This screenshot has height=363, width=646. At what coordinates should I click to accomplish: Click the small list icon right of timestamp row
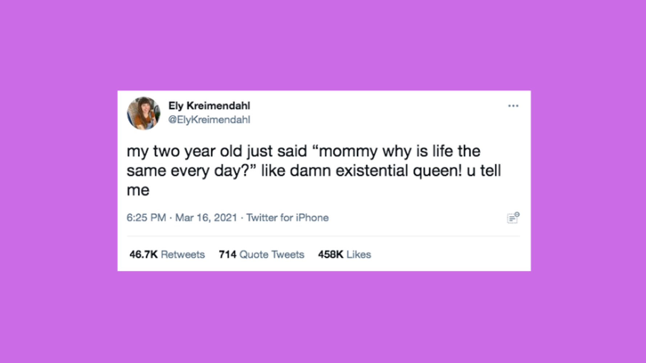tap(513, 218)
